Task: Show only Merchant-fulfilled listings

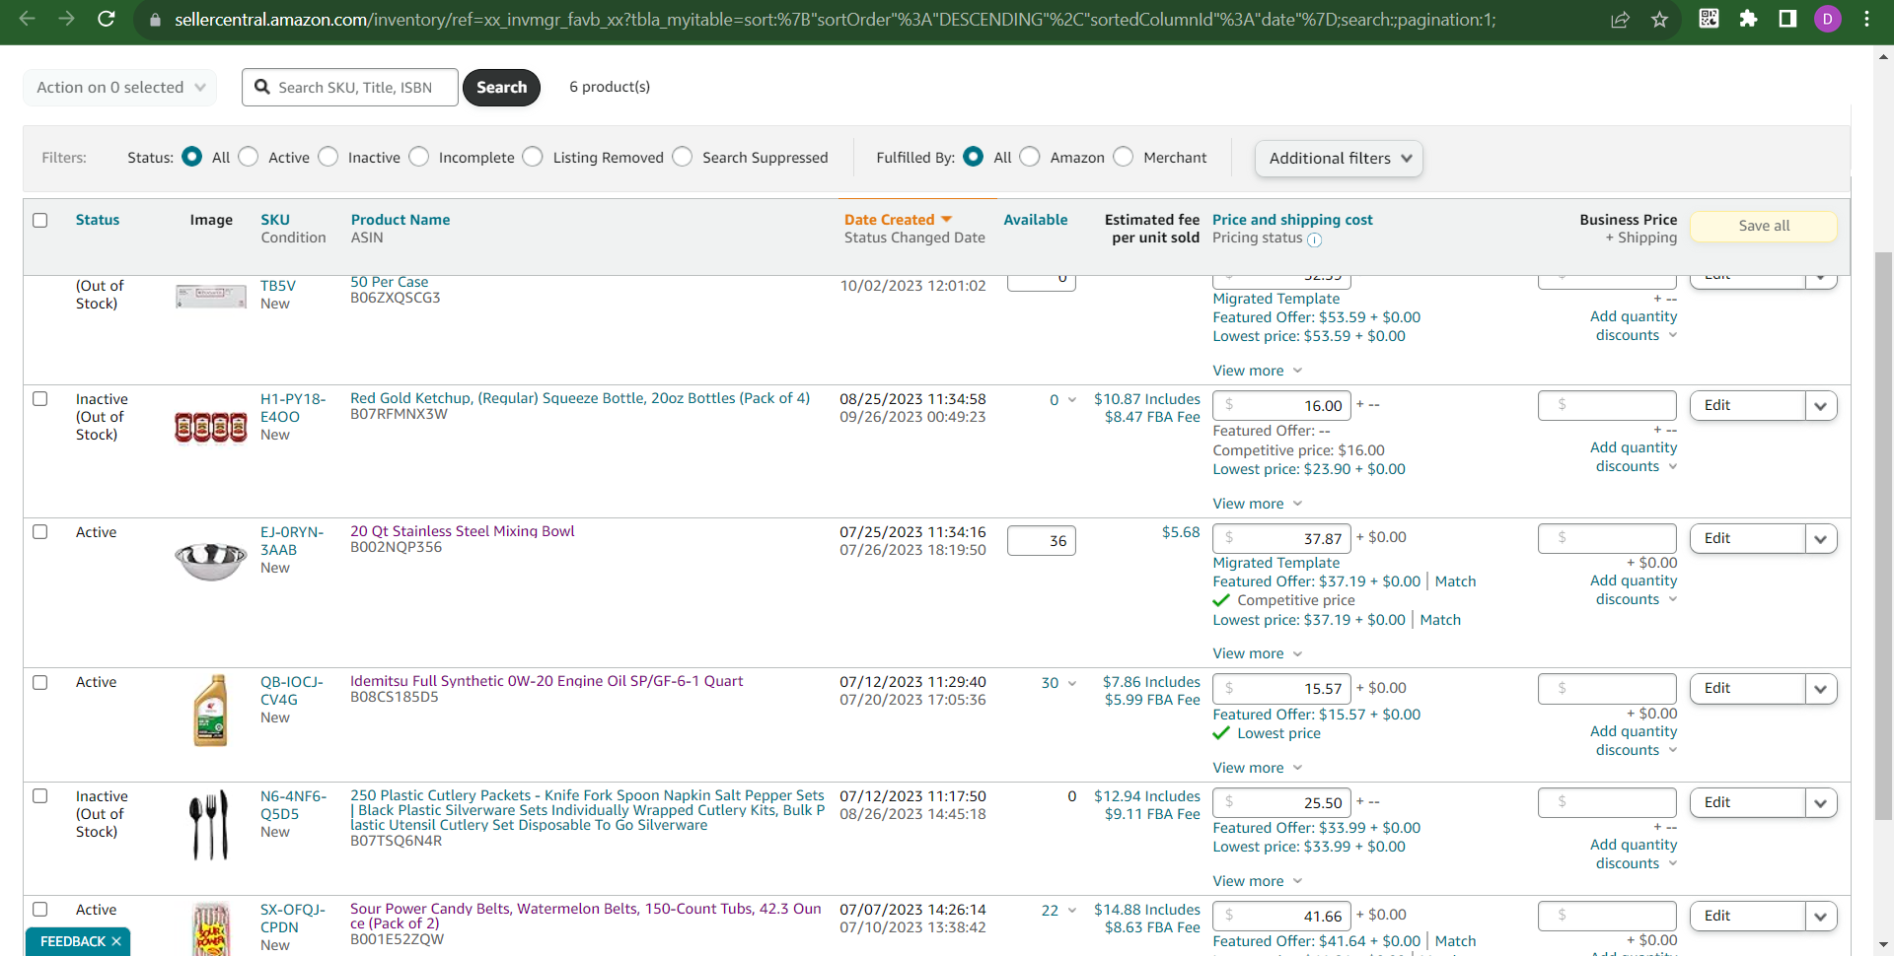Action: coord(1124,157)
